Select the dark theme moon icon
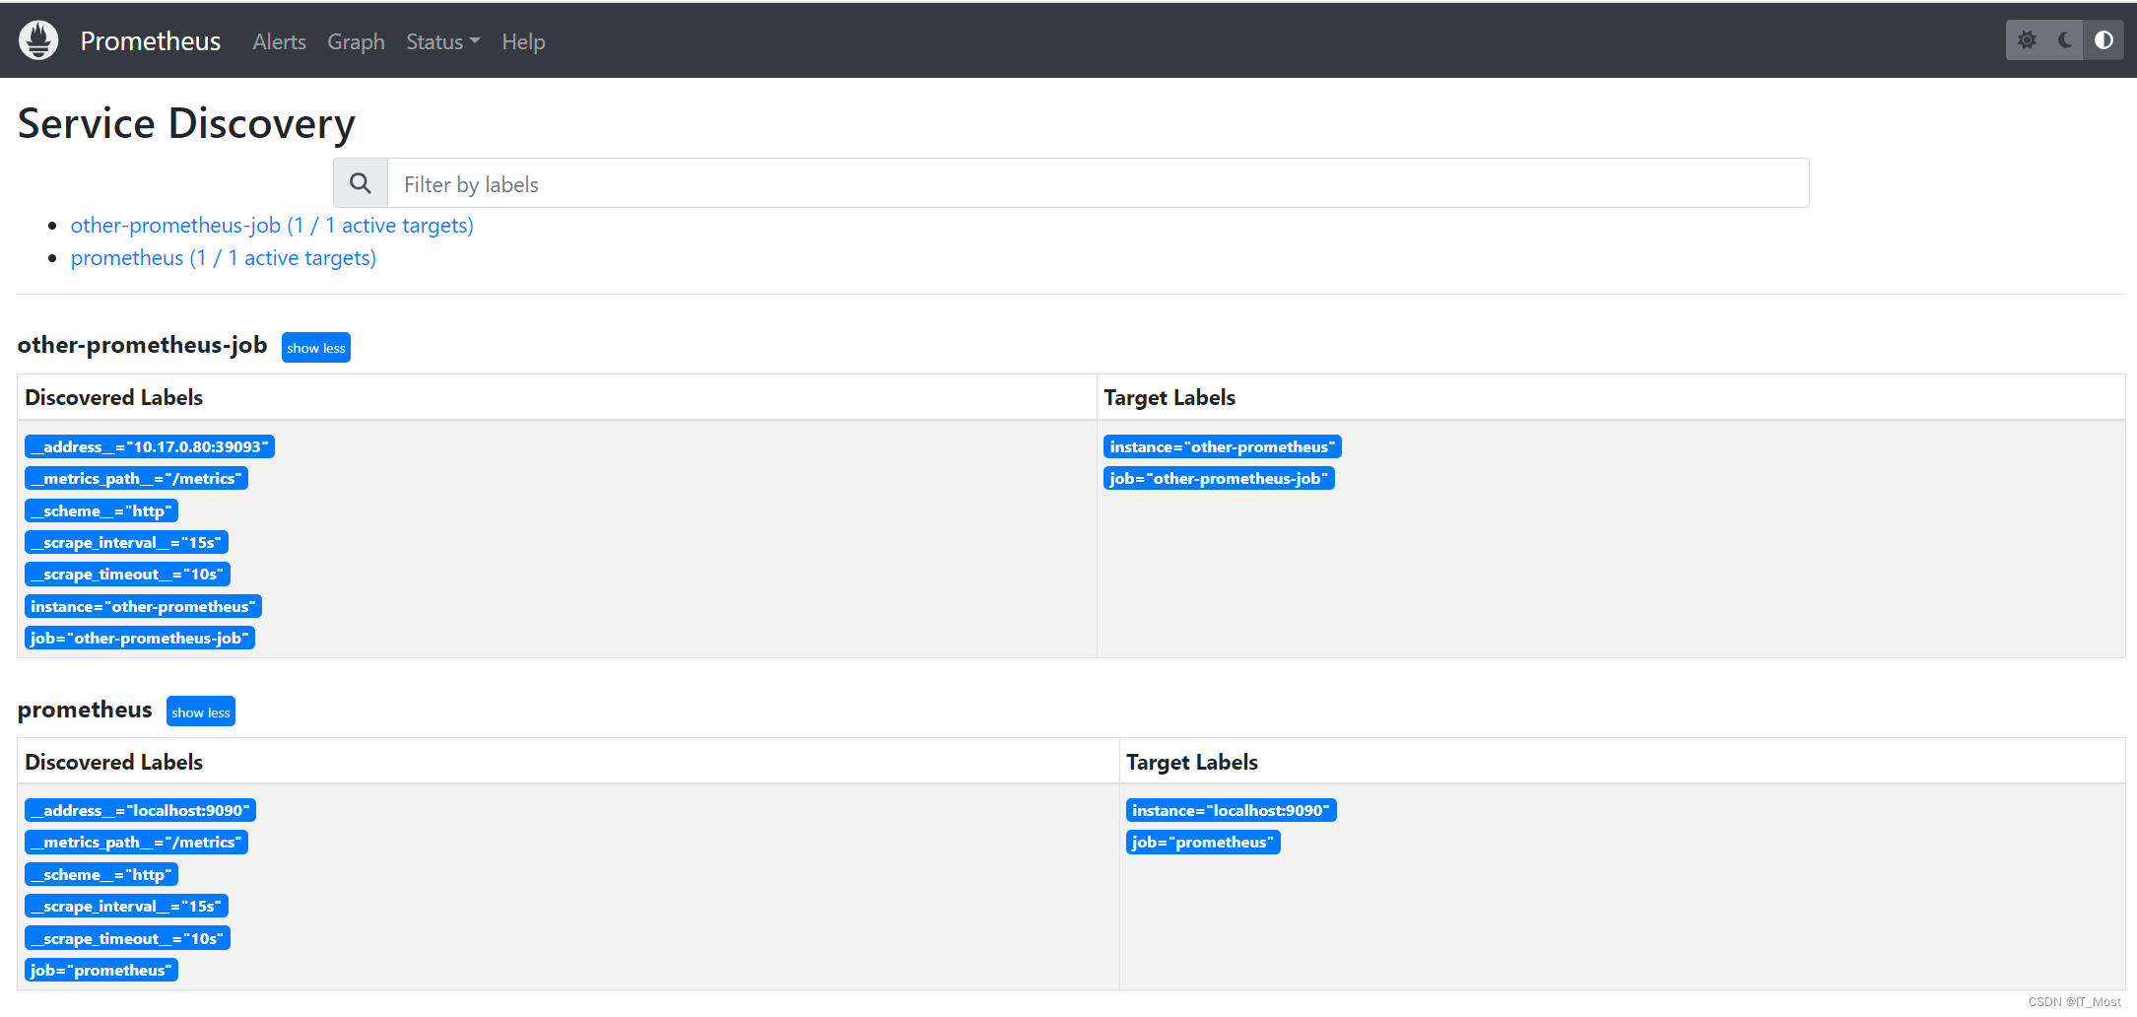The height and width of the screenshot is (1017, 2137). 2065,40
